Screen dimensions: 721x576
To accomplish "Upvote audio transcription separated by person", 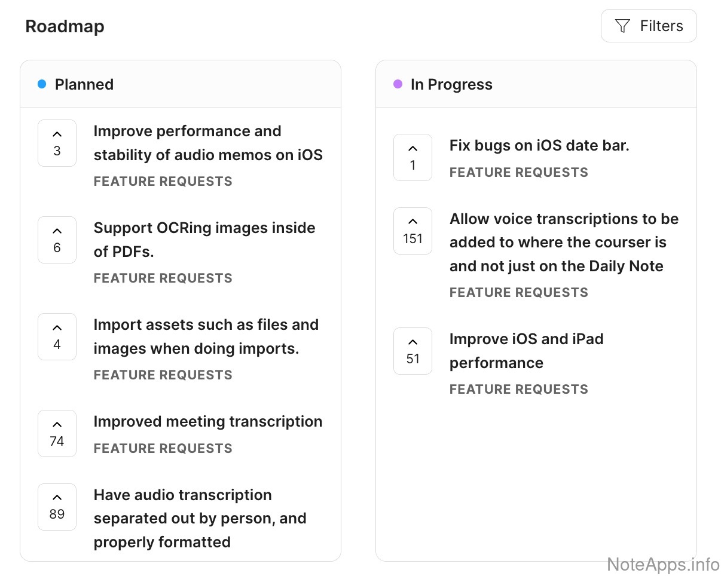I will coord(57,507).
